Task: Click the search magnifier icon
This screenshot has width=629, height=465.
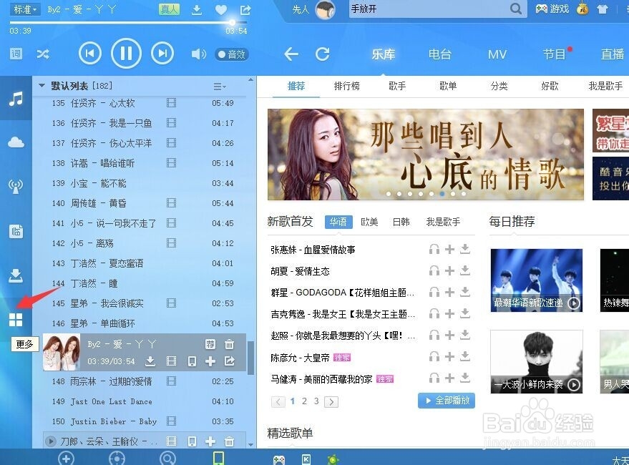Action: pyautogui.click(x=515, y=9)
